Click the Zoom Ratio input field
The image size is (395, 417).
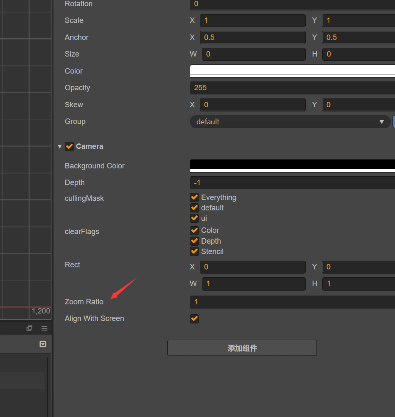coord(292,302)
